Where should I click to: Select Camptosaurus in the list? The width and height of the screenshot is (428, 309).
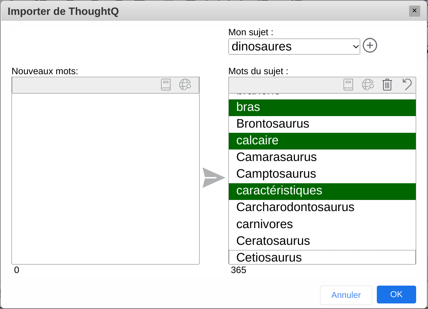tap(322, 174)
